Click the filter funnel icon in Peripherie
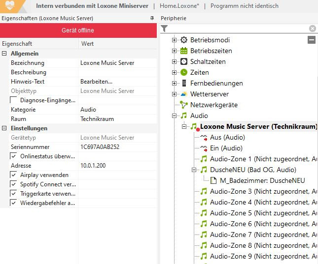This screenshot has width=318, height=264. (164, 29)
